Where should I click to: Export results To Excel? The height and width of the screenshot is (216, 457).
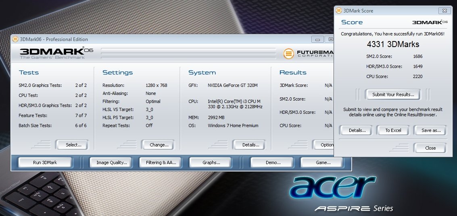[393, 130]
